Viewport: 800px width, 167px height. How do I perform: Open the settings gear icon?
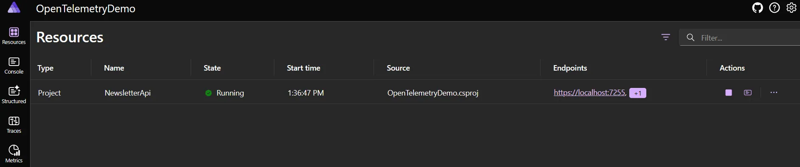point(792,8)
